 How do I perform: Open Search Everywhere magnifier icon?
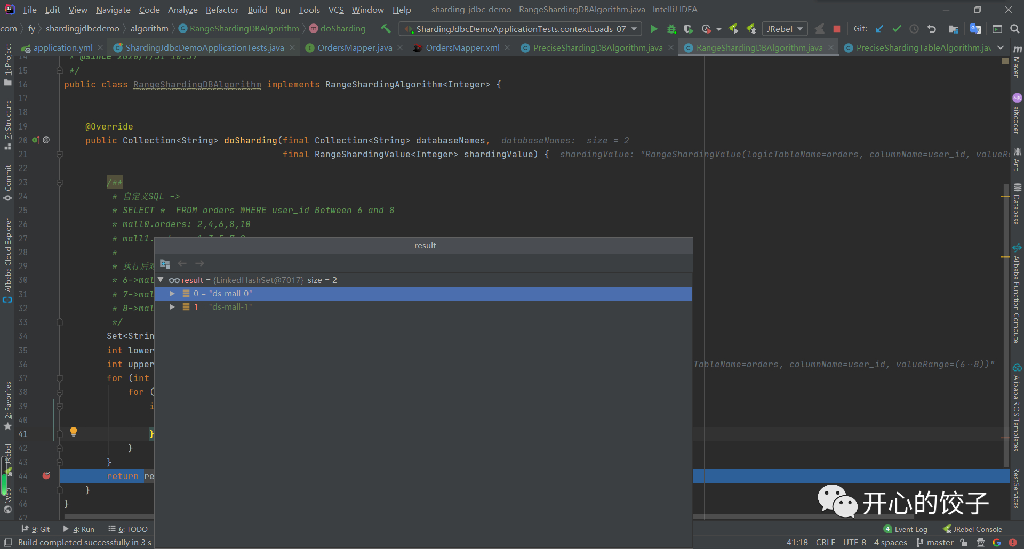(x=1015, y=29)
